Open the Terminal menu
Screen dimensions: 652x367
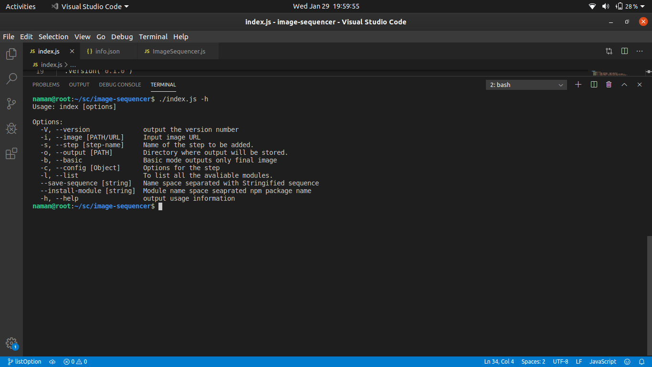[153, 36]
